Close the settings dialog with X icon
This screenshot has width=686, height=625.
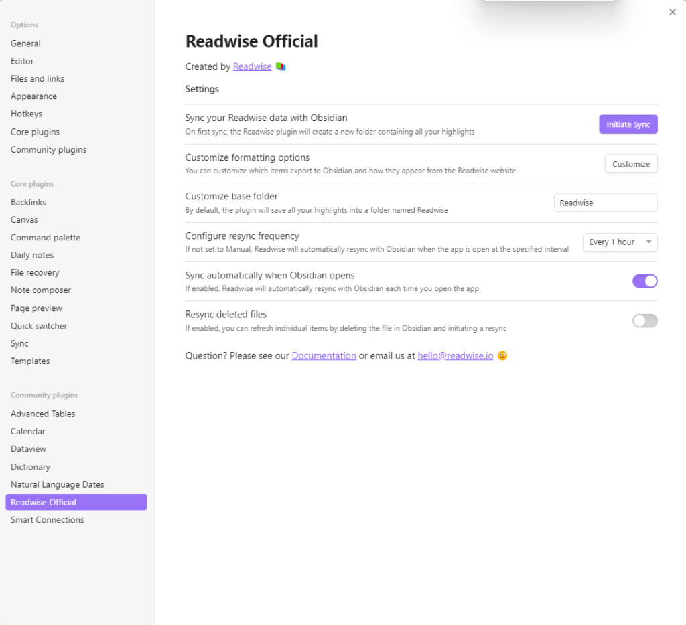[673, 12]
